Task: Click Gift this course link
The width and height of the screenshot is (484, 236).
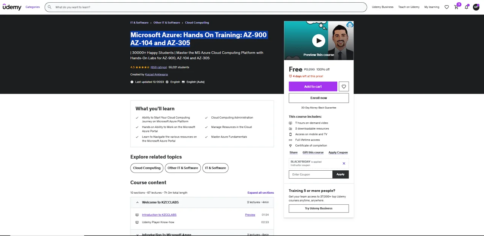Action: (x=313, y=153)
